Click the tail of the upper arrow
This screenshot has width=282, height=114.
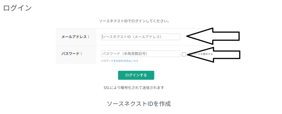tap(238, 36)
